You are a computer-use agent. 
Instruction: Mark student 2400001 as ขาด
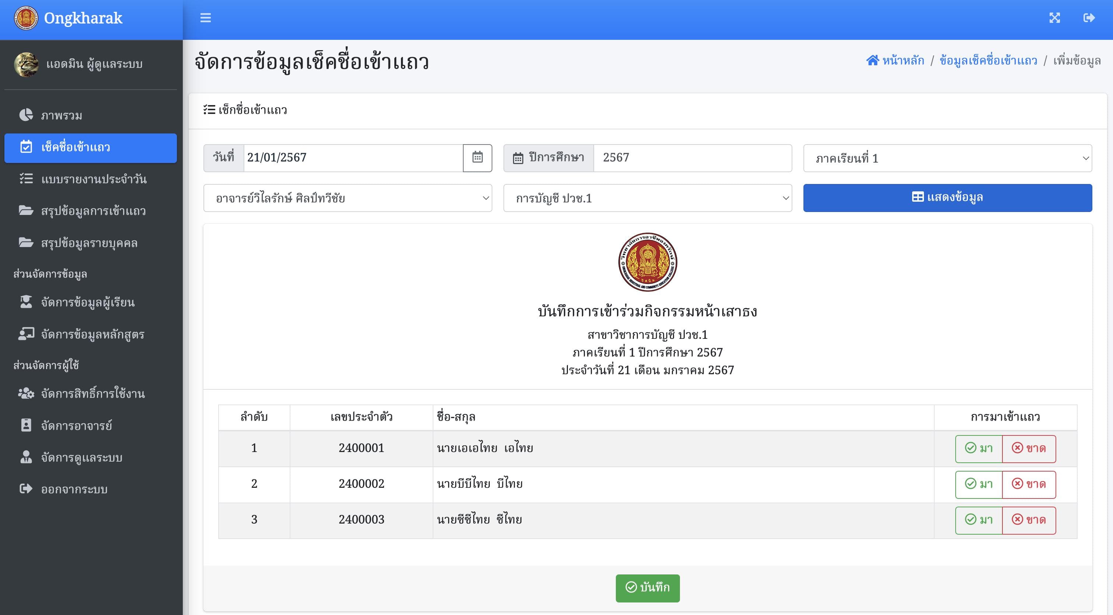point(1029,449)
